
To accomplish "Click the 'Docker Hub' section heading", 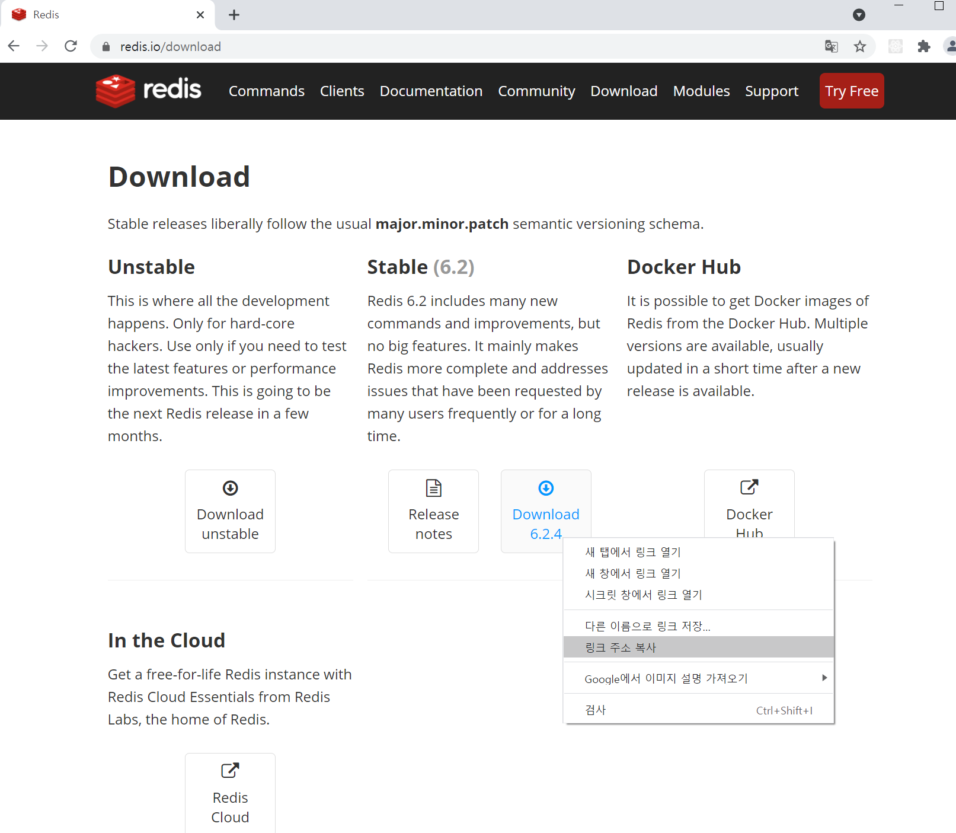I will 684,267.
